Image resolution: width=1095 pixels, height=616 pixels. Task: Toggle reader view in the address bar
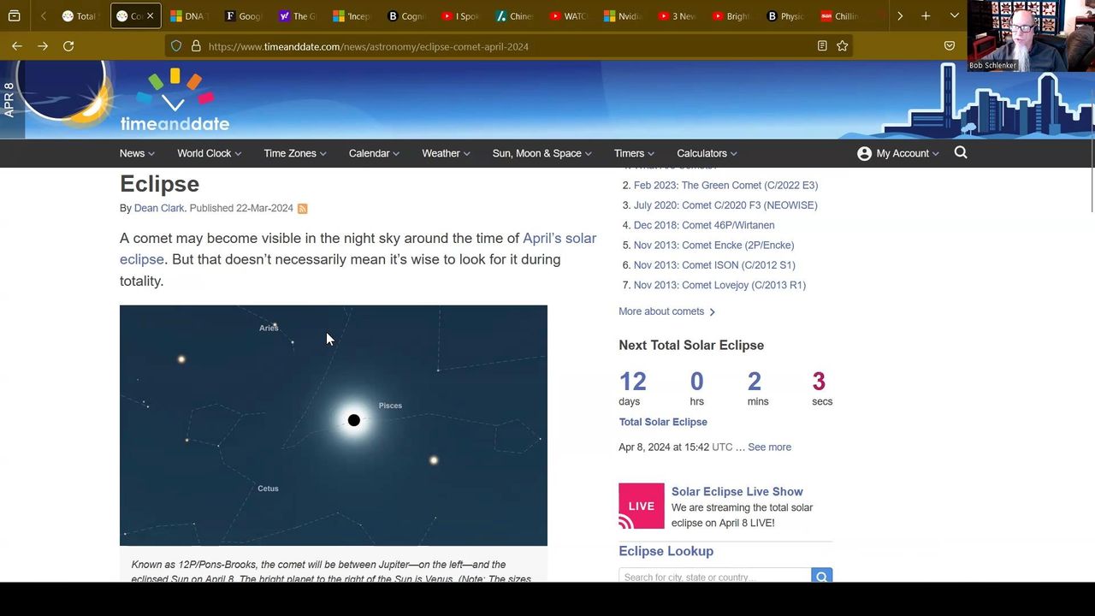tap(822, 46)
